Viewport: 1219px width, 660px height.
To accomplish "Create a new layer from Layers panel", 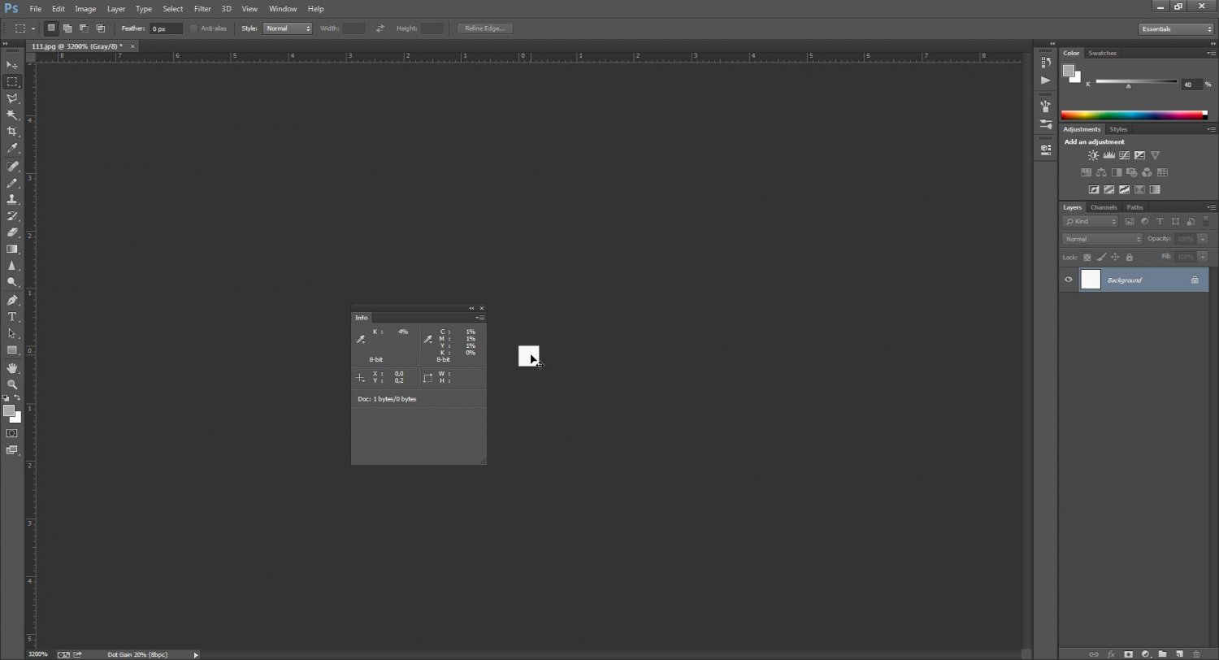I will pos(1179,654).
